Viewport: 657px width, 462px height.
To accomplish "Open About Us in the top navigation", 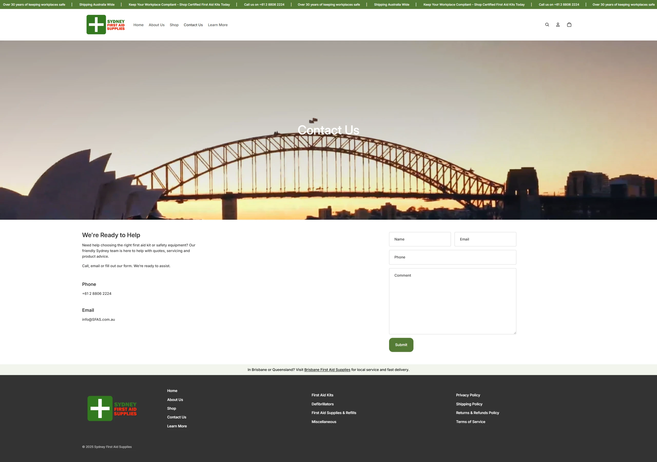I will coord(157,25).
